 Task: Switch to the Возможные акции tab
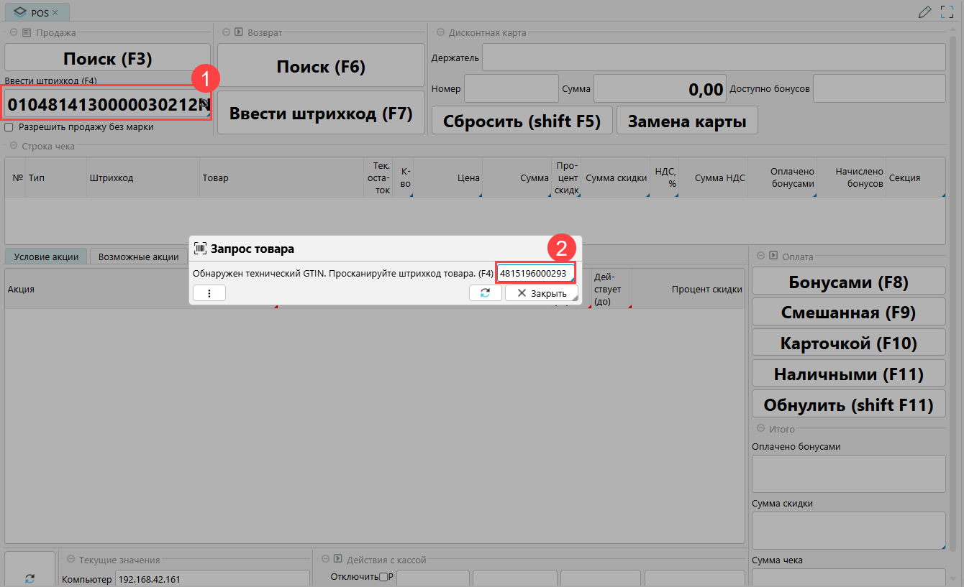point(138,256)
